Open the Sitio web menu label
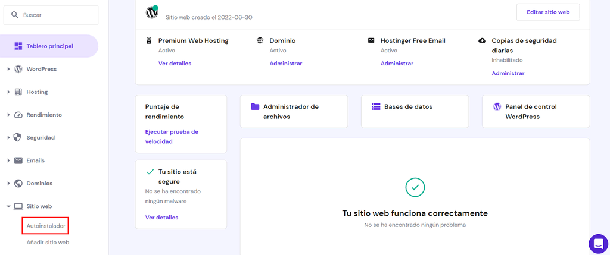Image resolution: width=610 pixels, height=255 pixels. coord(39,206)
